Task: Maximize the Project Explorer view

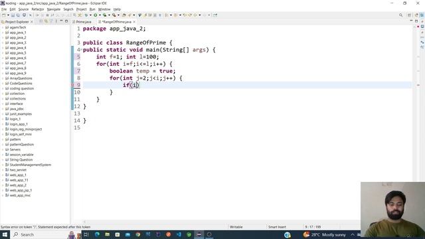Action: click(x=66, y=21)
